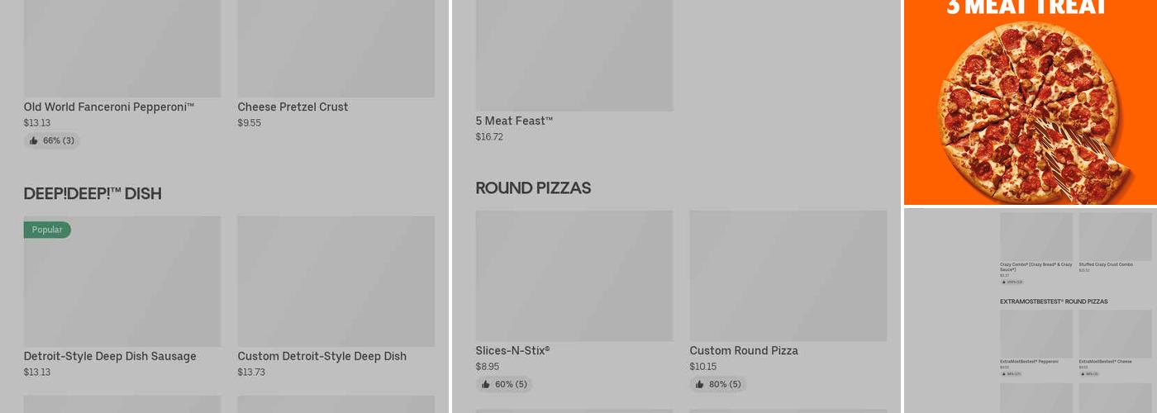Click the DEEP!DEEP! DISH section heading
The width and height of the screenshot is (1157, 413).
tap(93, 194)
